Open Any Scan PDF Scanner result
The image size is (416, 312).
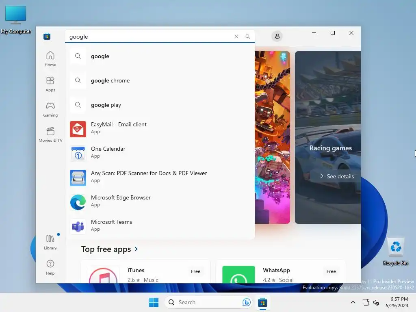point(160,178)
